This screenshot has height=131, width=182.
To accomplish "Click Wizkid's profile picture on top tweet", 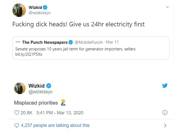I will coord(19,10).
